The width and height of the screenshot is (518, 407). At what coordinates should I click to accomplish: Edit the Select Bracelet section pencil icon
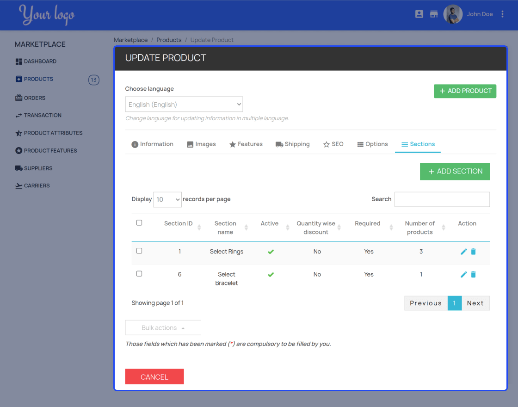tap(463, 275)
